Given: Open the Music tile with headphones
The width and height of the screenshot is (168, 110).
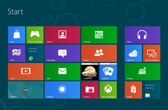Looking at the screenshot, I should (143, 35).
